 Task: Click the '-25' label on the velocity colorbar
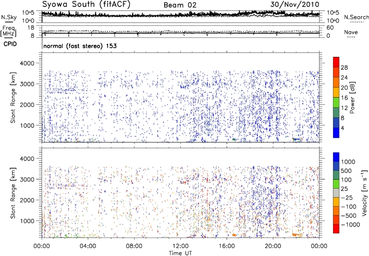click(x=346, y=197)
